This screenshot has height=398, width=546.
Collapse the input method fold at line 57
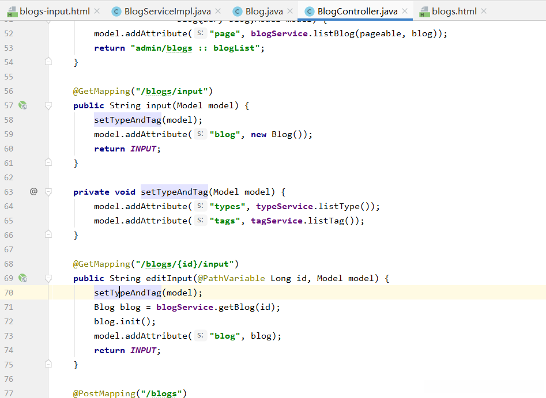[48, 105]
